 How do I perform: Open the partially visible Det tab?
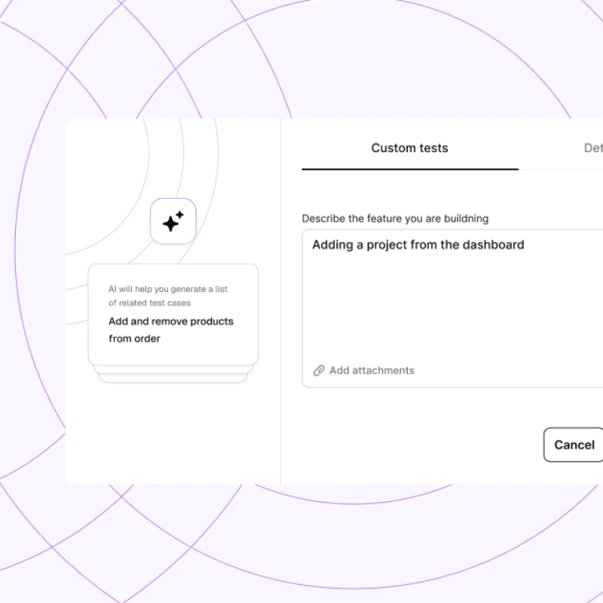click(x=592, y=148)
